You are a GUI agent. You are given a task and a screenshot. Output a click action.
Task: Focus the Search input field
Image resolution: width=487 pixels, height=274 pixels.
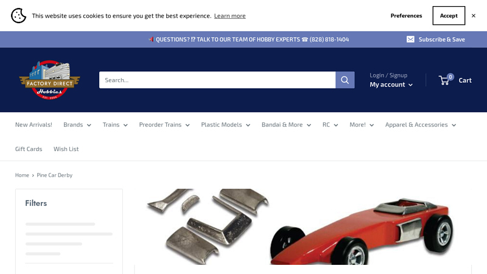tap(217, 80)
